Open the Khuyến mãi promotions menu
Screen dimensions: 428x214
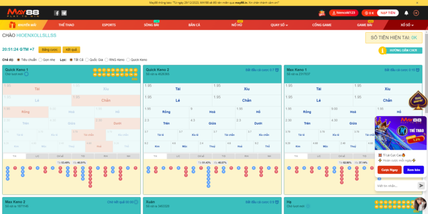coord(23,25)
